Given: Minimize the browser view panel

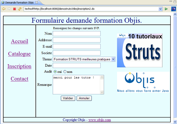Looking at the screenshot, I should (x=171, y=1).
